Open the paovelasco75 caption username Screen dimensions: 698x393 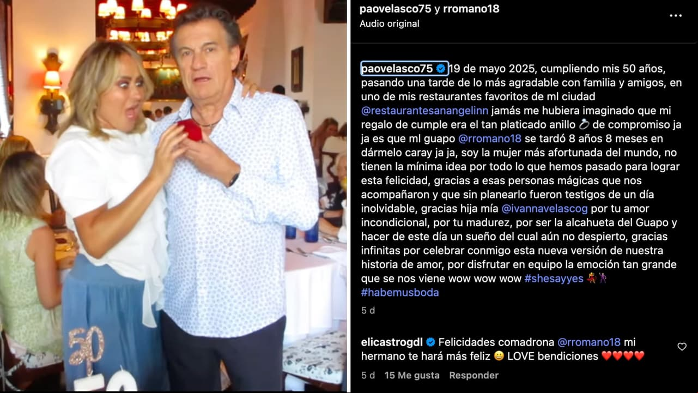pyautogui.click(x=397, y=69)
